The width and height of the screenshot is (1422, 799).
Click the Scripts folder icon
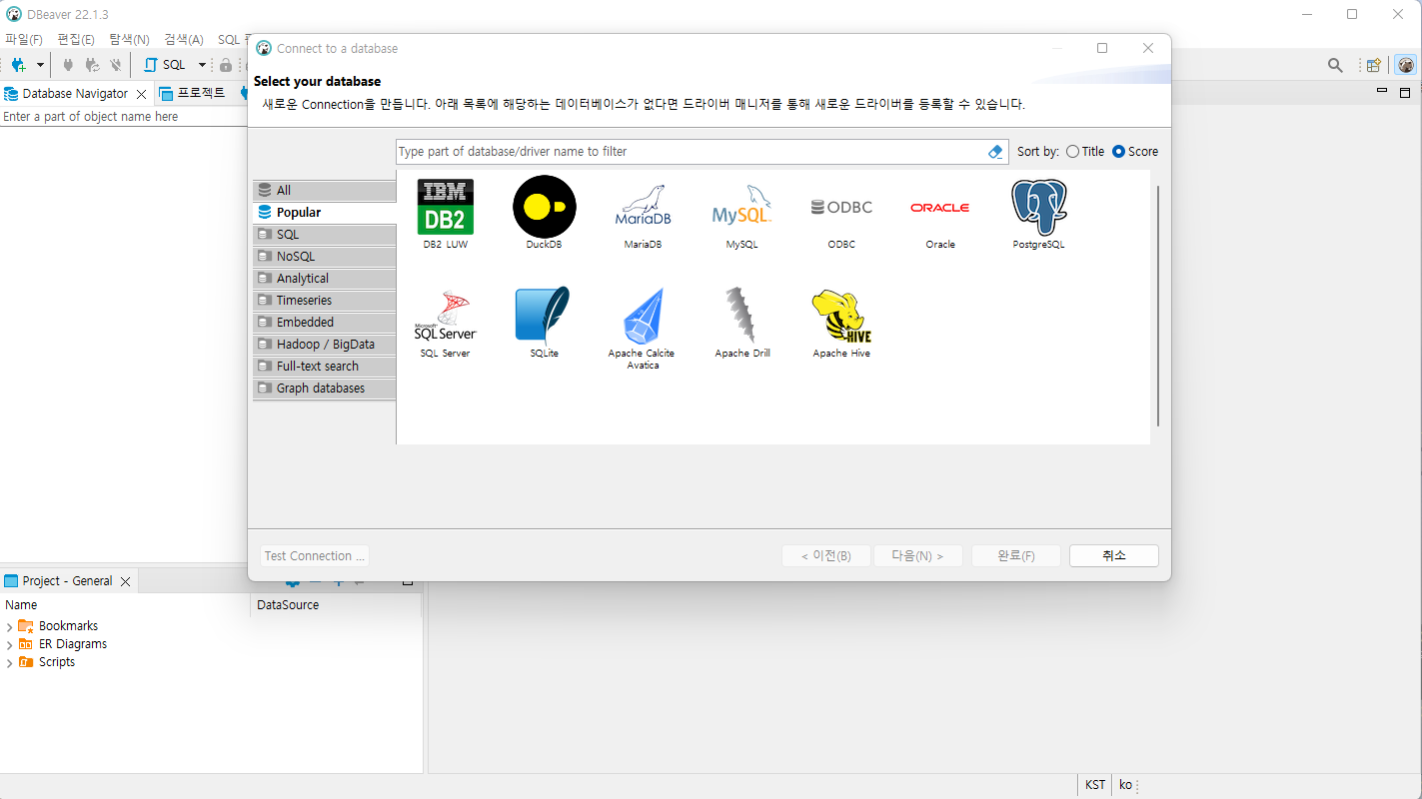26,662
